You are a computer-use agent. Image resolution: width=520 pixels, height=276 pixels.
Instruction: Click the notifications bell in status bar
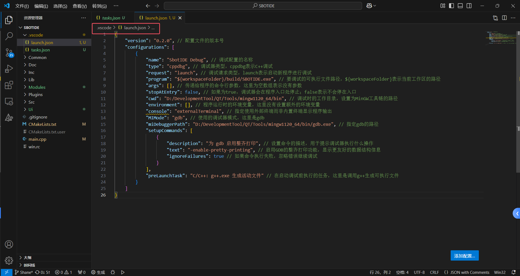click(x=513, y=272)
